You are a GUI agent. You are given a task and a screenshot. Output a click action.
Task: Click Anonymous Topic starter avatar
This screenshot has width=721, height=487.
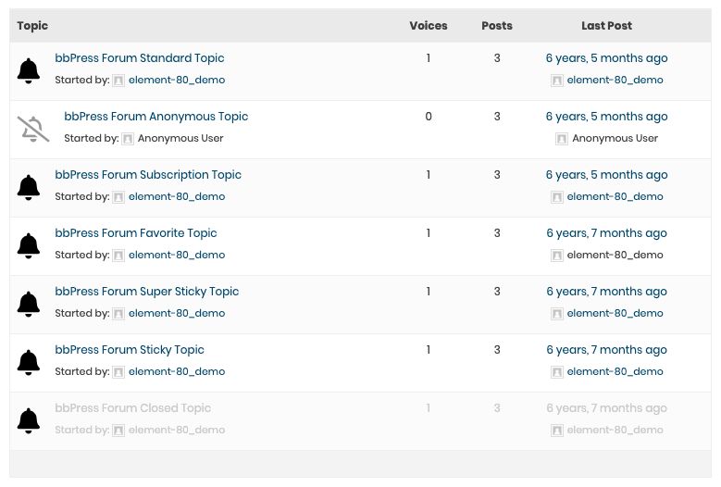point(128,139)
